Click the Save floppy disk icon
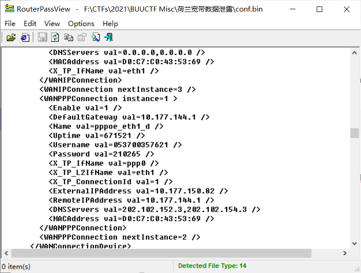This screenshot has width=361, height=273. click(x=42, y=37)
